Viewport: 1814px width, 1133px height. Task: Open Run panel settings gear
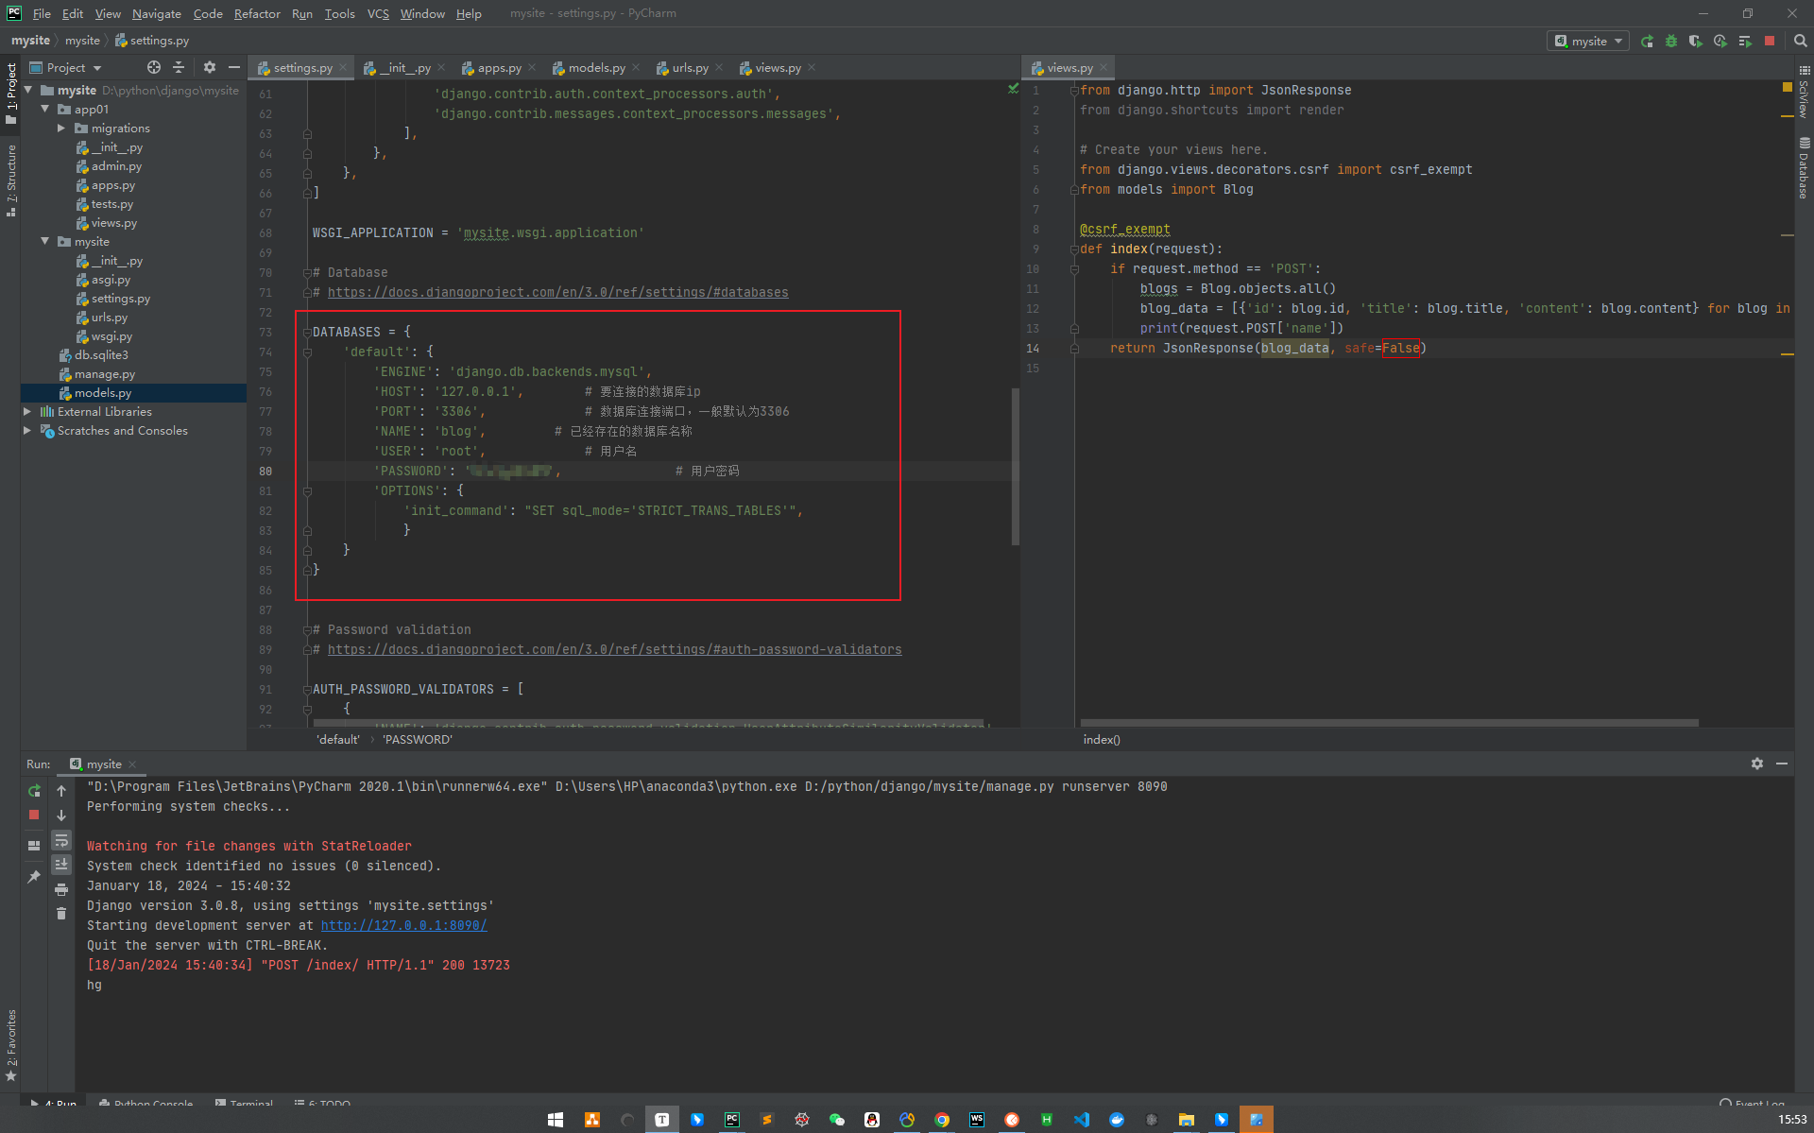pos(1757,764)
